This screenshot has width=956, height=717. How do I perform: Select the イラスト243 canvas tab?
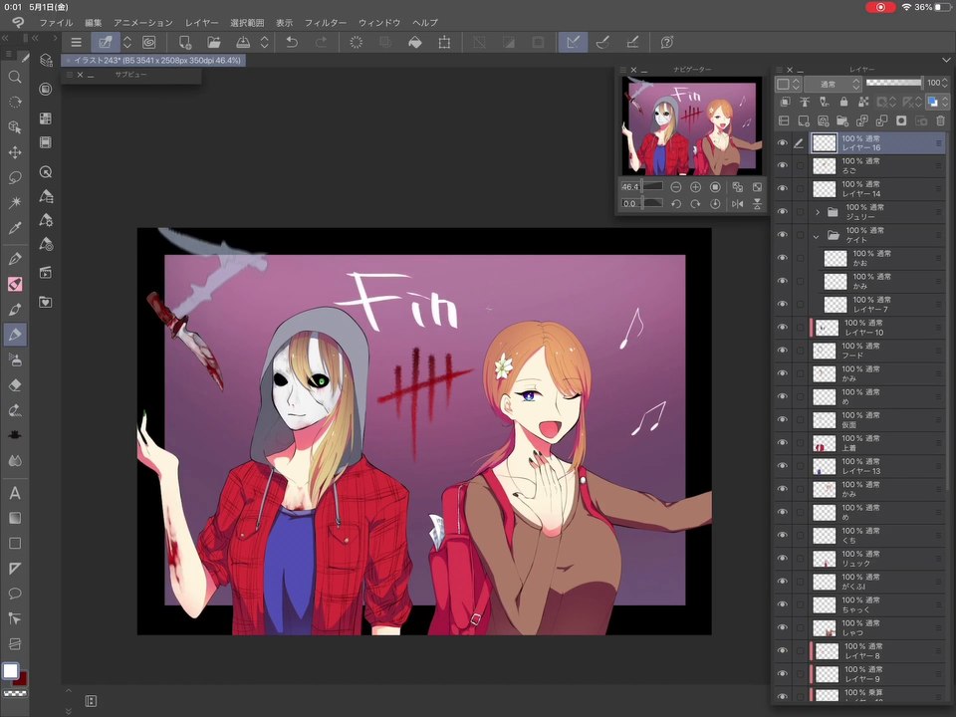(153, 61)
